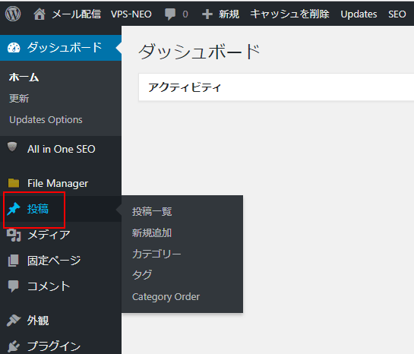The image size is (414, 354).
Task: Open Updates Options under dashboard
Action: 46,120
